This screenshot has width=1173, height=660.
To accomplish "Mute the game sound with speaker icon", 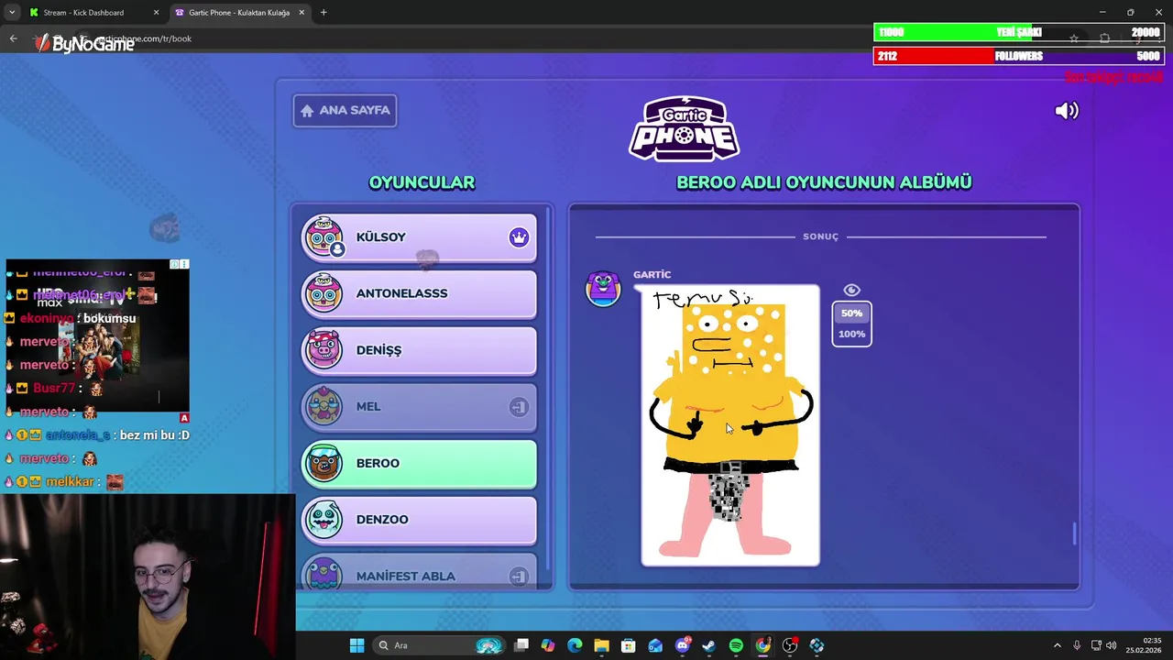I will pyautogui.click(x=1067, y=111).
